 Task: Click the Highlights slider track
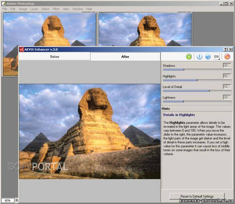[x=197, y=80]
